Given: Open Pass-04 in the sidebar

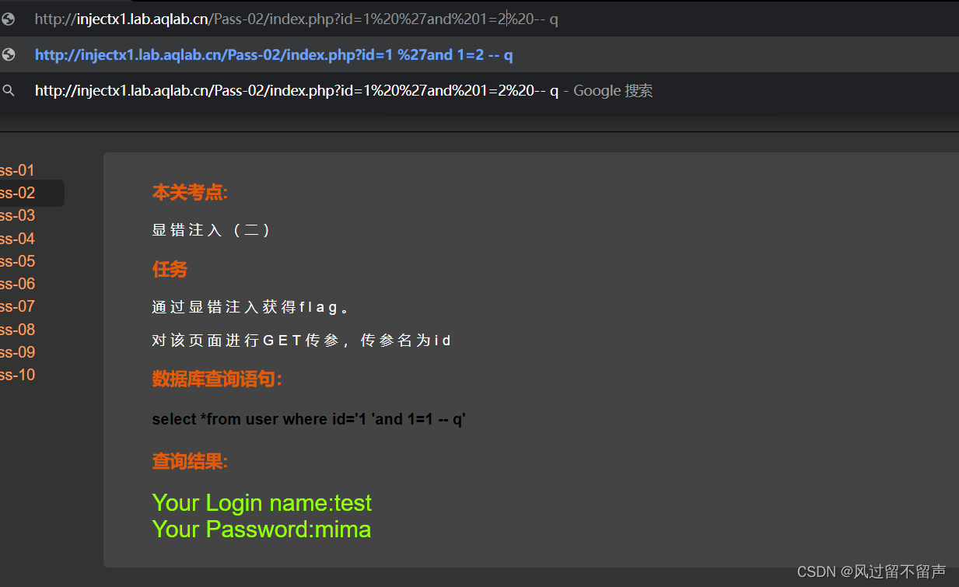Looking at the screenshot, I should click(17, 239).
